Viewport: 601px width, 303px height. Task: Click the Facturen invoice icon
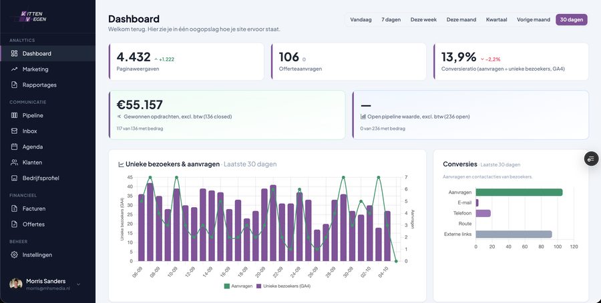tap(14, 208)
